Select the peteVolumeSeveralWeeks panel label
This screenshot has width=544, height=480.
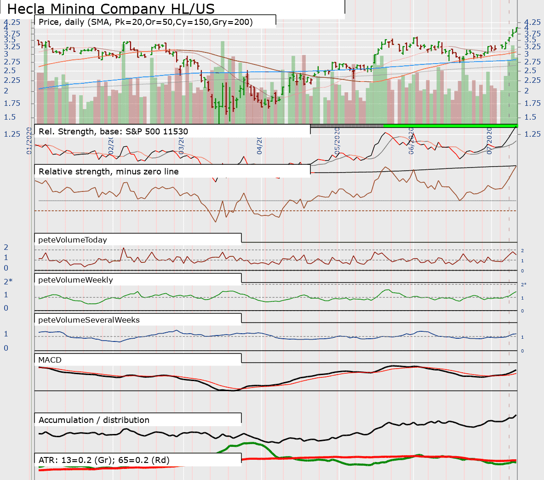click(89, 319)
